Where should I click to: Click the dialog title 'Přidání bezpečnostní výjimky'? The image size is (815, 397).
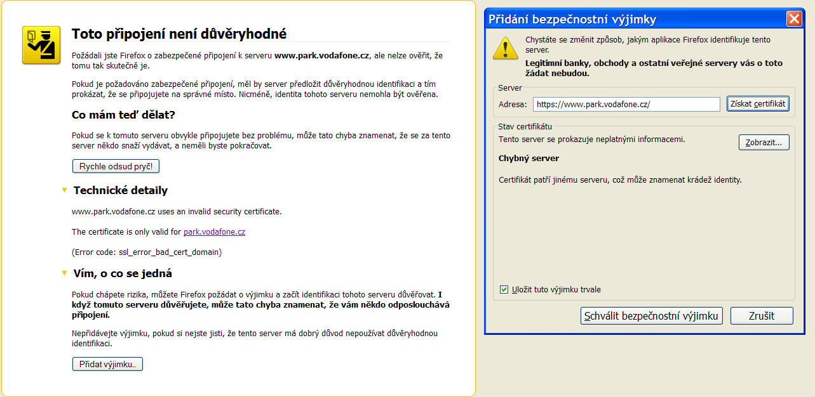[x=572, y=19]
